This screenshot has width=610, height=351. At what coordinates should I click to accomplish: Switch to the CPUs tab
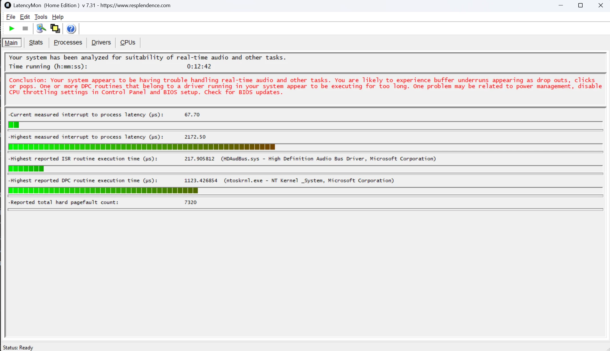pos(128,42)
